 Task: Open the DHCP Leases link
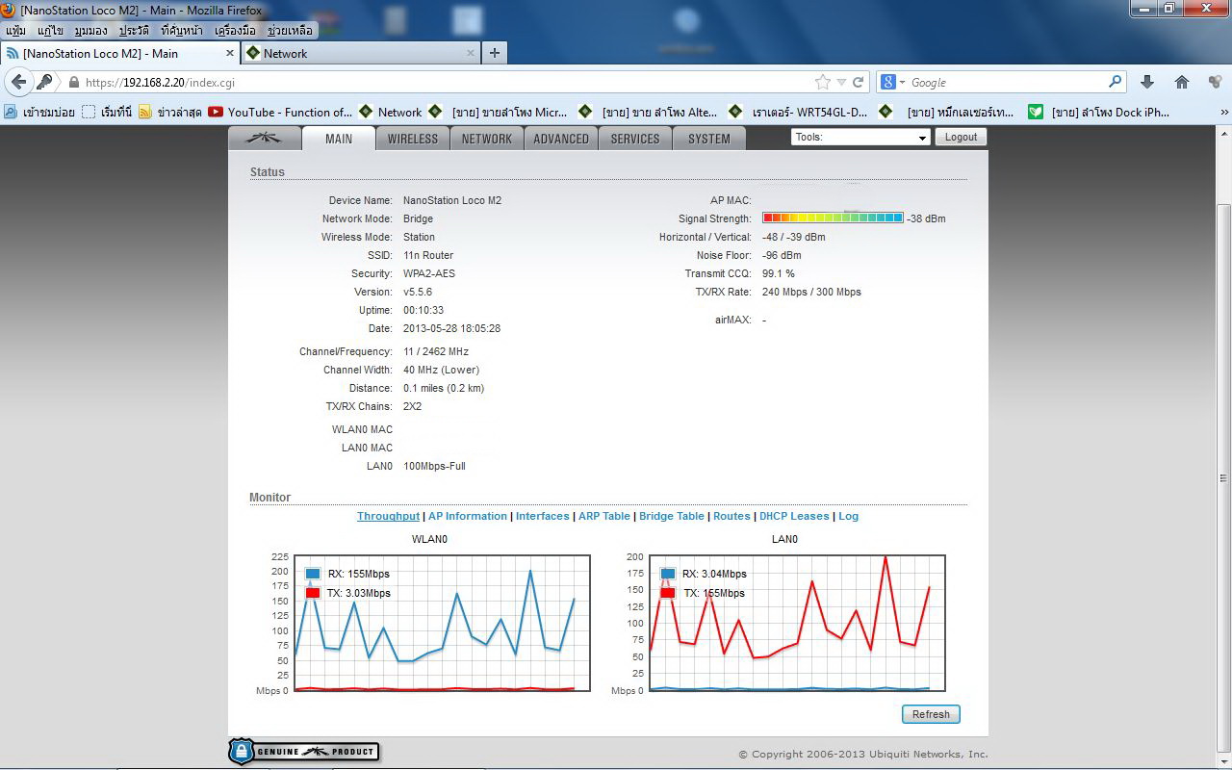(x=794, y=516)
